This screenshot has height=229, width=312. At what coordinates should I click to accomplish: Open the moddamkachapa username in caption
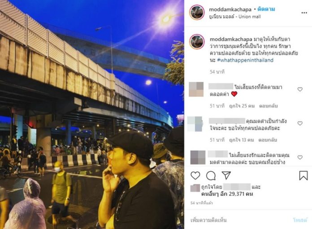click(231, 39)
